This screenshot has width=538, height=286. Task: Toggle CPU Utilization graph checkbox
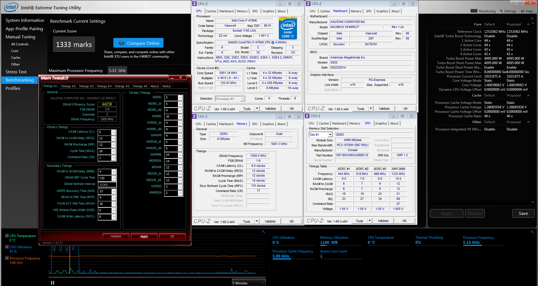tap(7, 247)
